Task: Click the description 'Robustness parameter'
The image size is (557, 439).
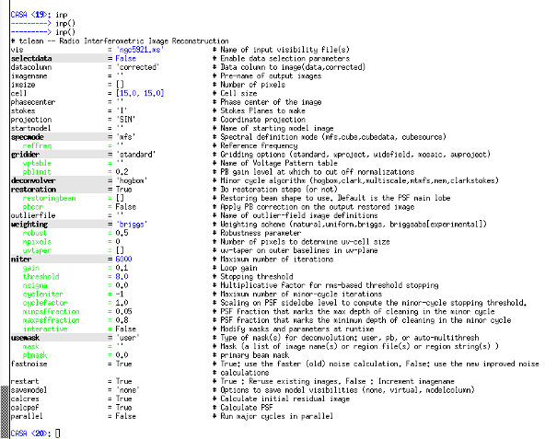Action: coord(261,233)
